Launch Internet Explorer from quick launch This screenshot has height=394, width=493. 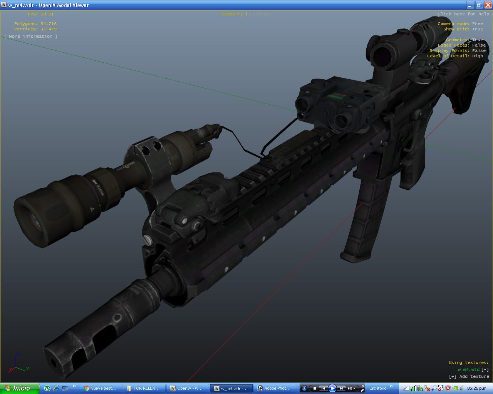[56, 388]
